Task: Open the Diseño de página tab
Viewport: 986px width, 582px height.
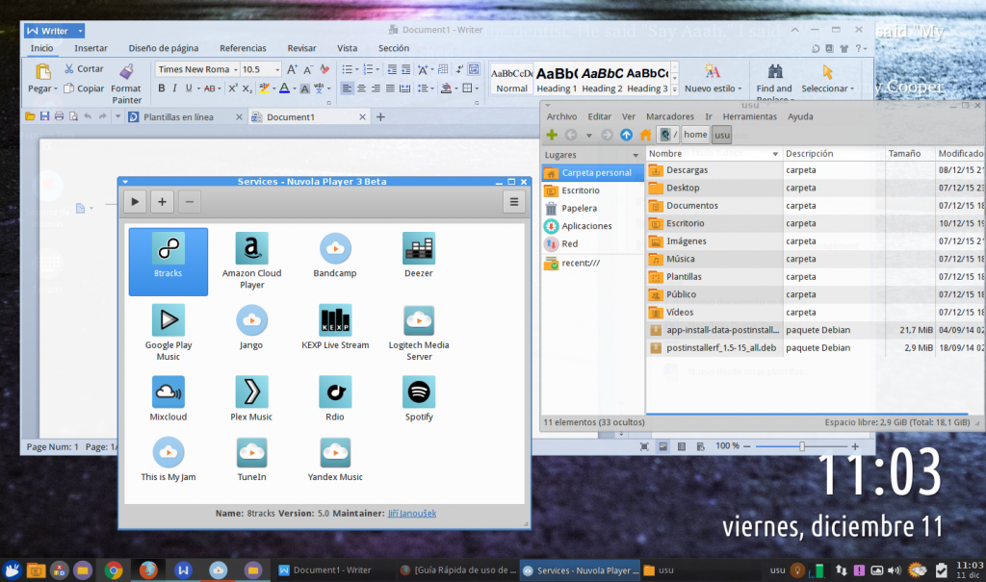Action: click(164, 48)
